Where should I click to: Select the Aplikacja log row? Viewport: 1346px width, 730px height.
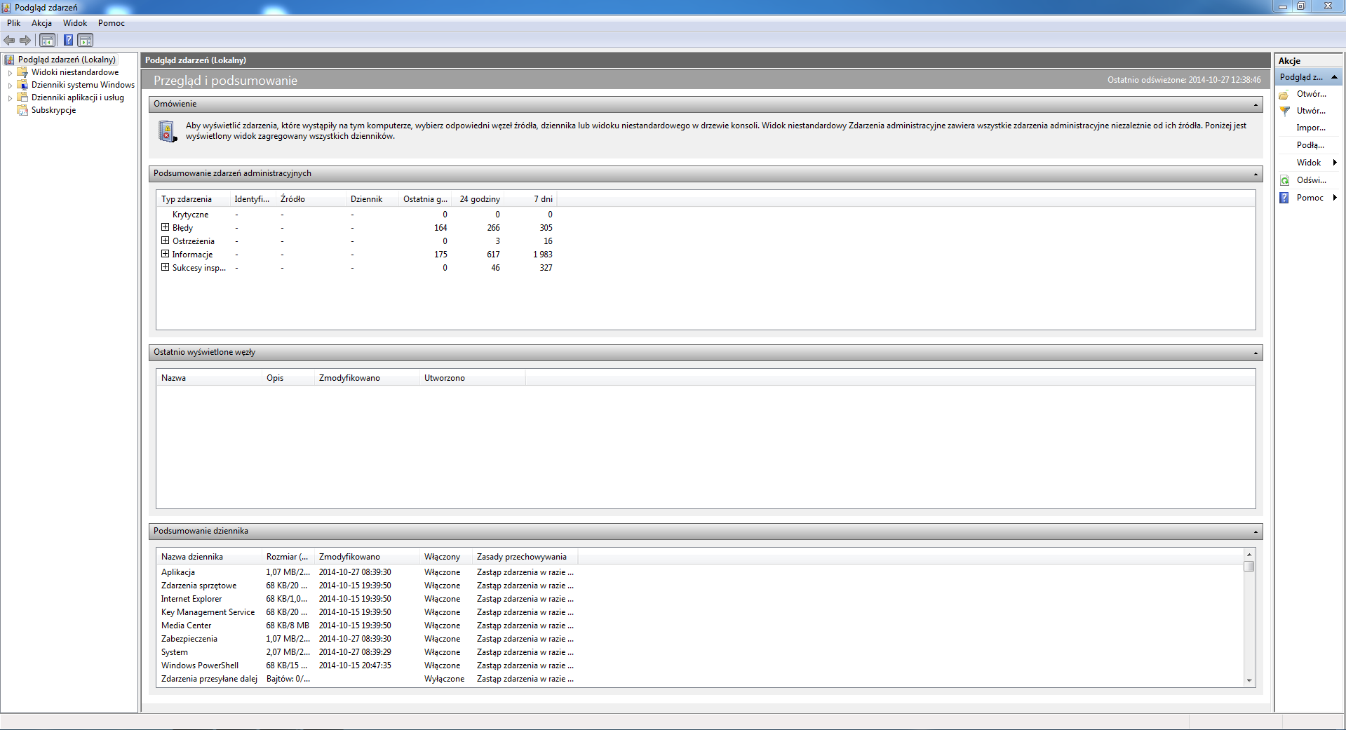[x=368, y=572]
